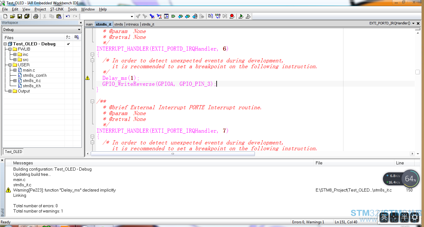Expand the src folder
Image resolution: width=424 pixels, height=227 pixels.
15,60
